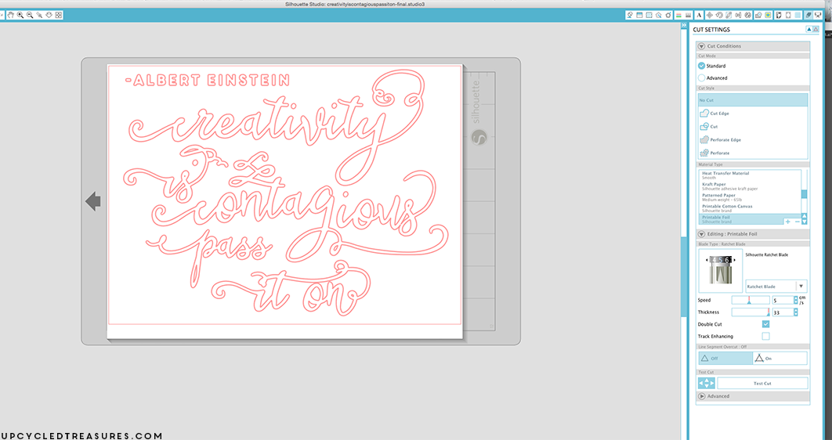
Task: Choose the Perforate Edge style
Action: (753, 140)
